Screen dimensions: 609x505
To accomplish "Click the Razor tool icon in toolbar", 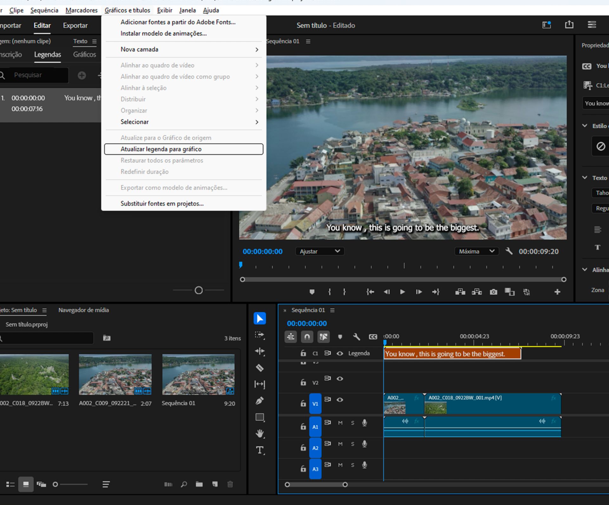I will [259, 367].
